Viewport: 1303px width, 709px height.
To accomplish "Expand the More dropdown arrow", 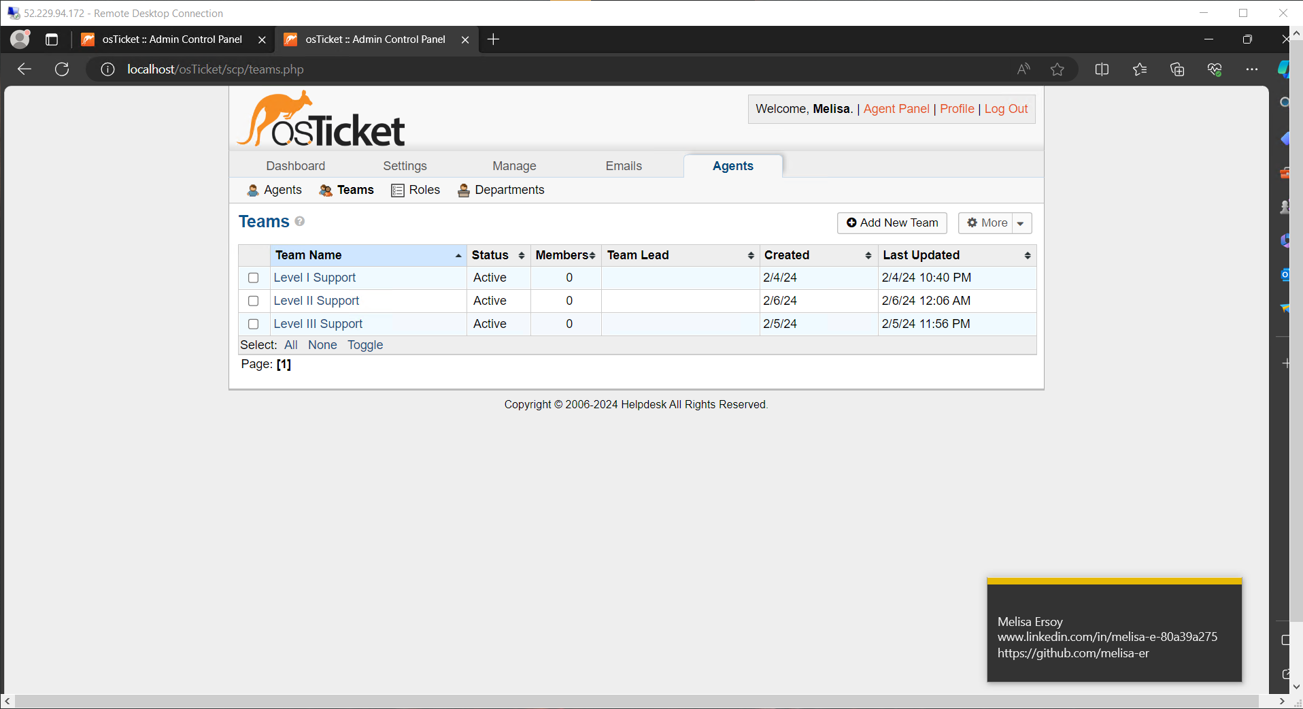I will coord(1021,223).
